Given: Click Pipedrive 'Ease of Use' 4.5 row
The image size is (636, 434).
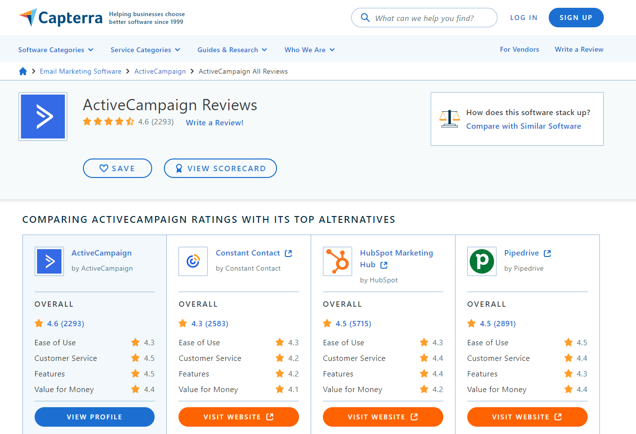Looking at the screenshot, I should pos(527,342).
